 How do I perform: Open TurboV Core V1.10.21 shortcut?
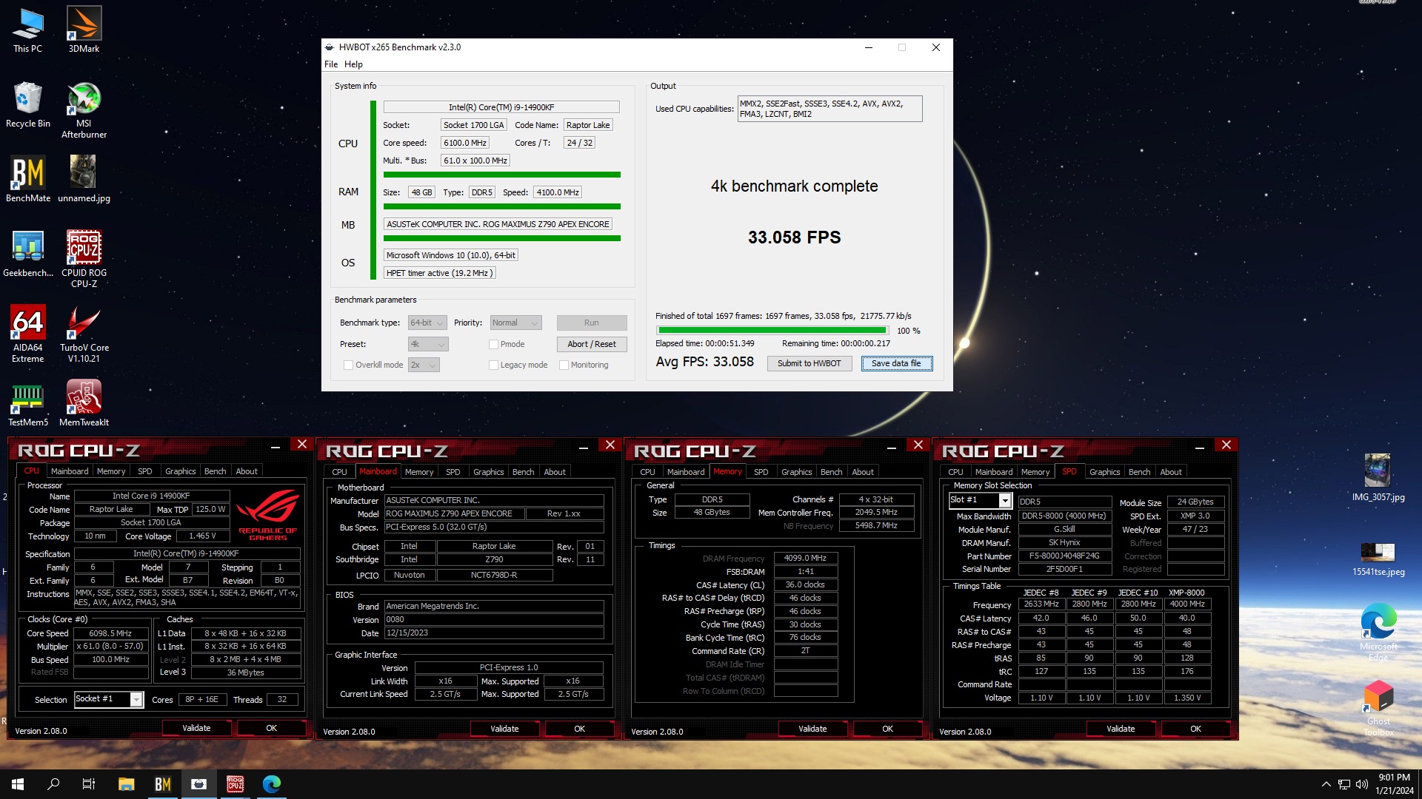tap(84, 334)
